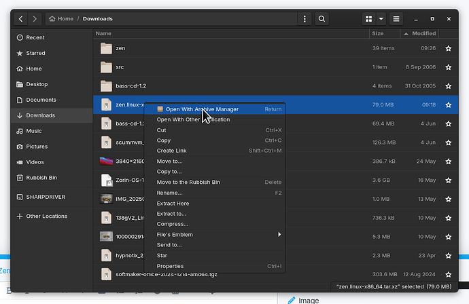The image size is (469, 304).
Task: Toggle star on the 303.6 MB file row
Action: (448, 274)
